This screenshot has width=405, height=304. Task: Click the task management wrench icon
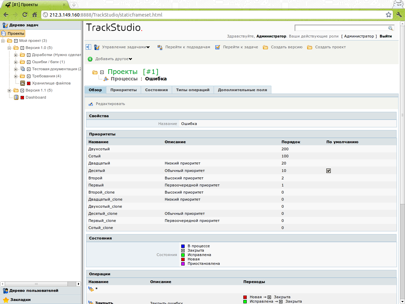coord(97,47)
